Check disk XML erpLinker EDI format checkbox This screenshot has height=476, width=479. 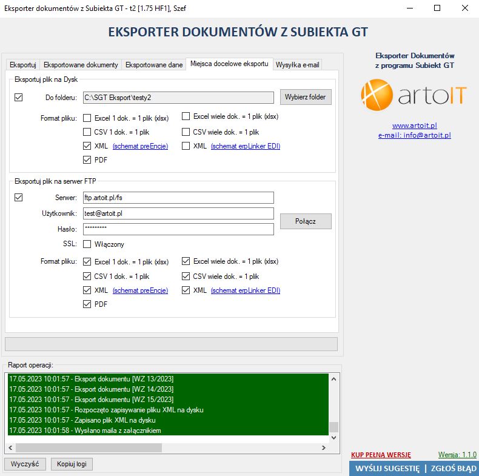click(186, 146)
